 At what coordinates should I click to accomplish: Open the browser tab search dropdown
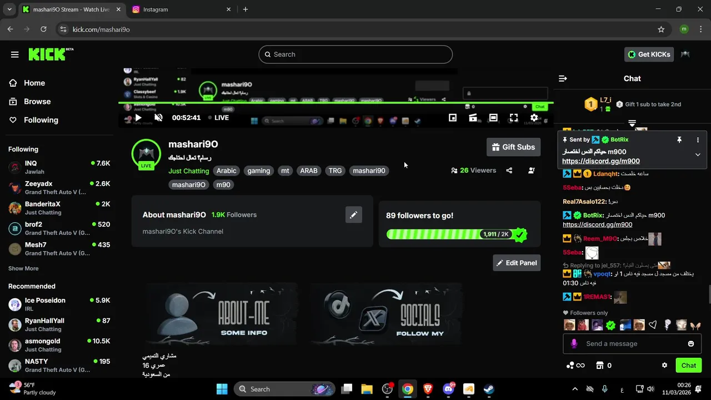pyautogui.click(x=9, y=9)
